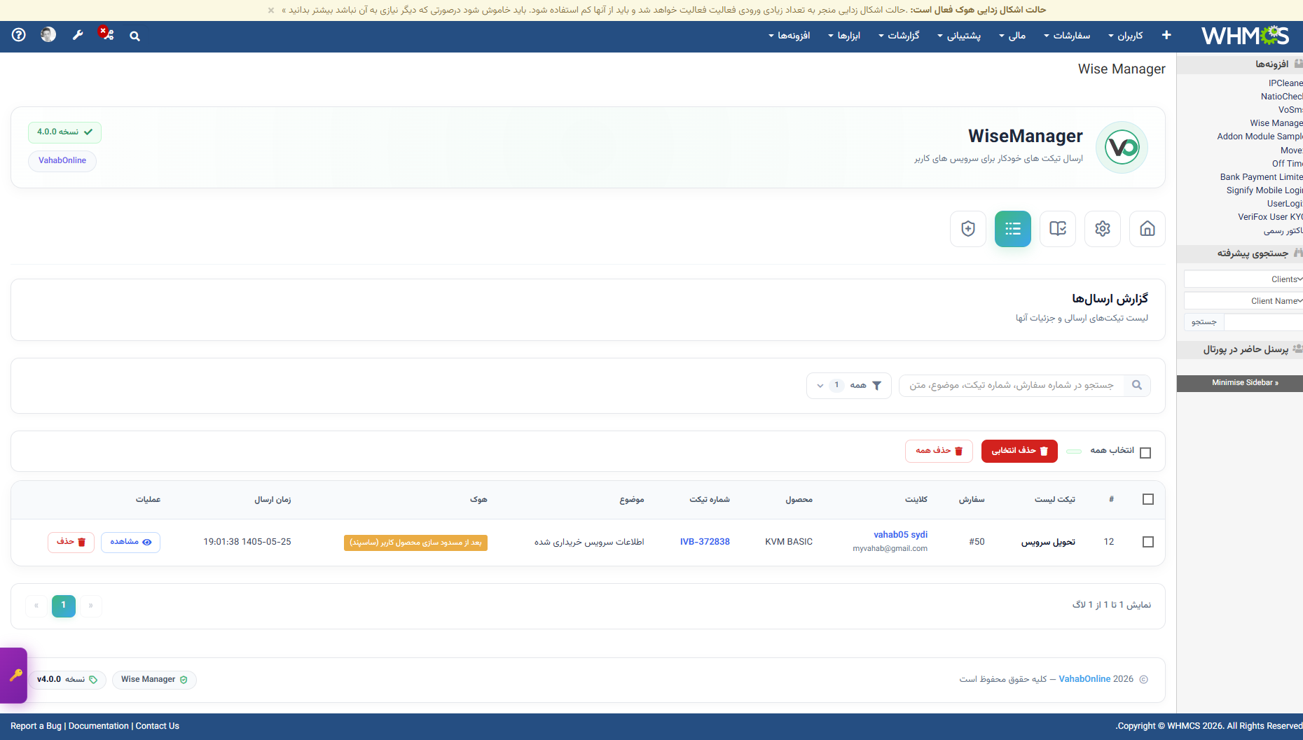The height and width of the screenshot is (740, 1303).
Task: Select the list report tab icon
Action: pos(1013,229)
